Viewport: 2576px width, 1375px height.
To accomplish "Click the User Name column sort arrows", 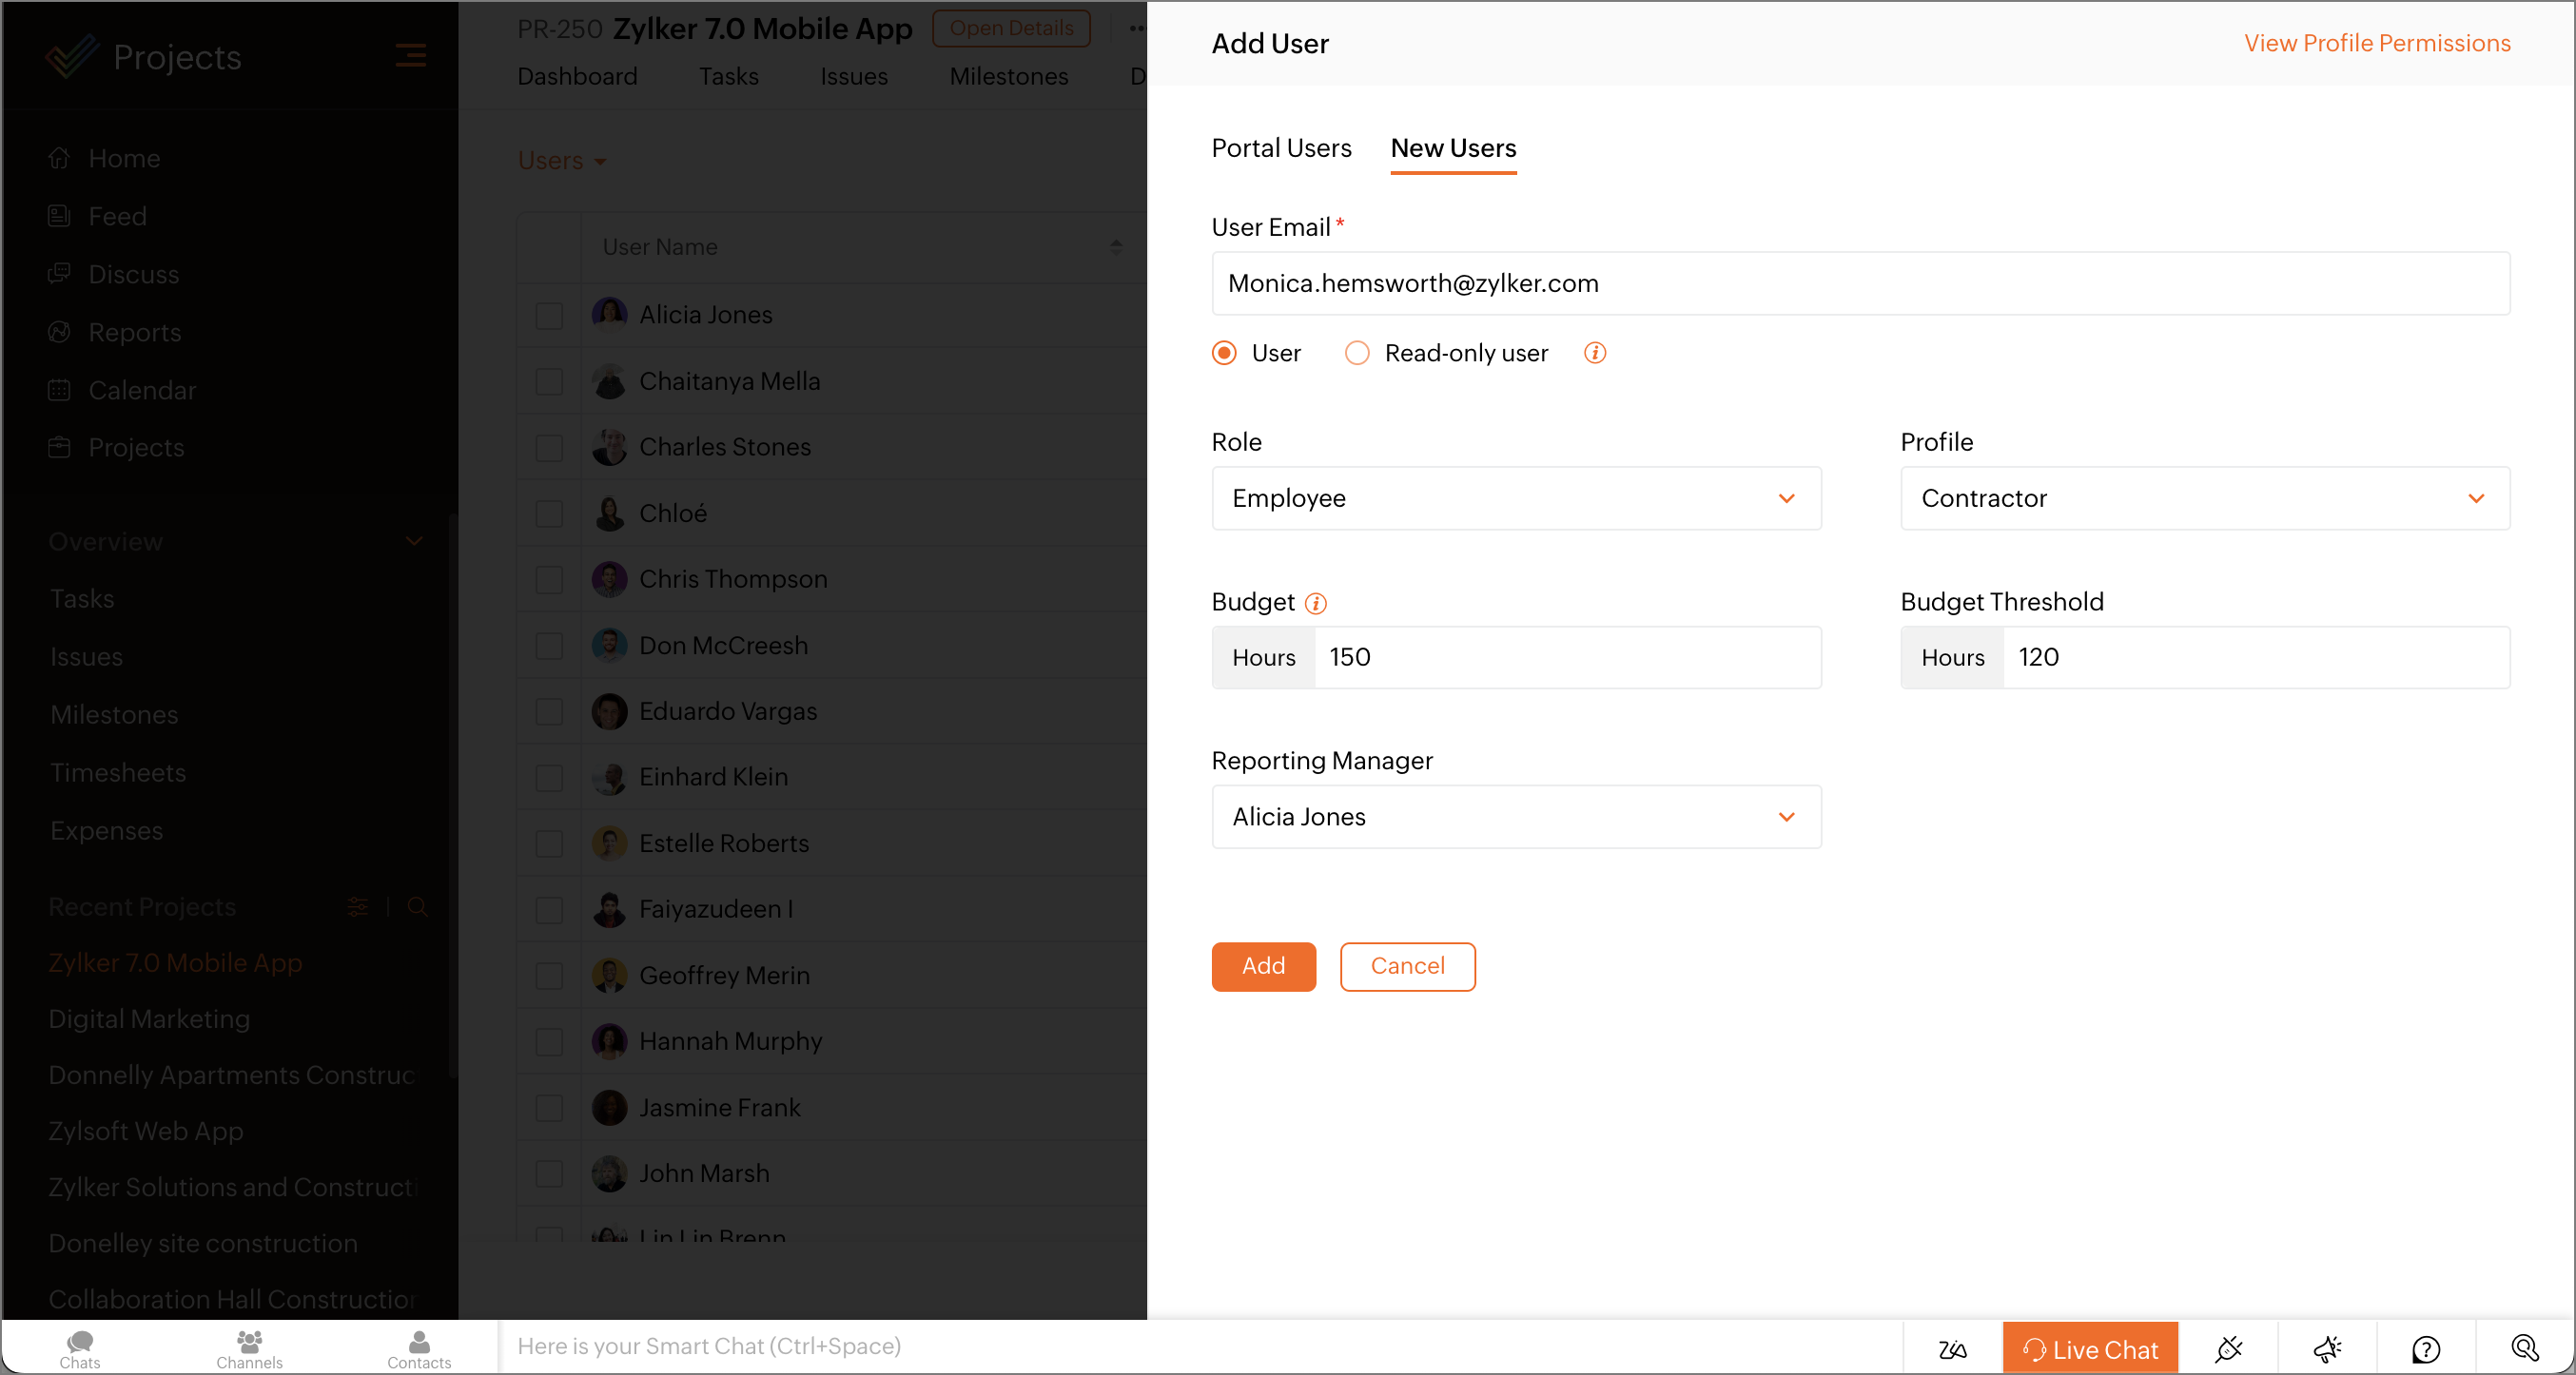I will pyautogui.click(x=1116, y=246).
